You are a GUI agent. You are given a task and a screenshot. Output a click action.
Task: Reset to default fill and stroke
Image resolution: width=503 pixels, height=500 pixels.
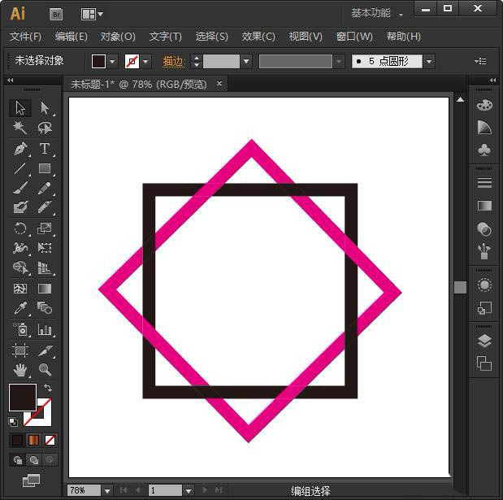(13, 422)
